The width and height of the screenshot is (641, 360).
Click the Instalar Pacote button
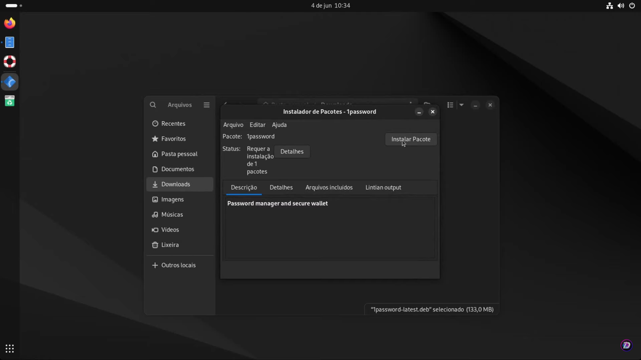(x=411, y=139)
